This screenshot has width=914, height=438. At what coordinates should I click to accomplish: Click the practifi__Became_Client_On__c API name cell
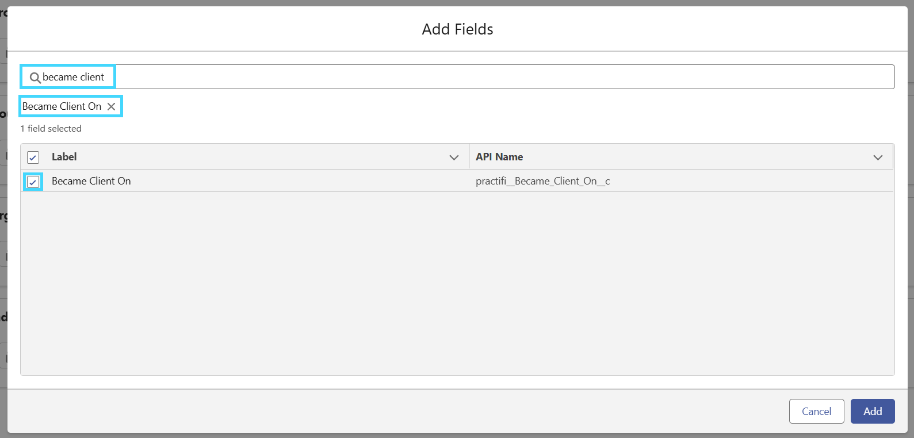(542, 181)
